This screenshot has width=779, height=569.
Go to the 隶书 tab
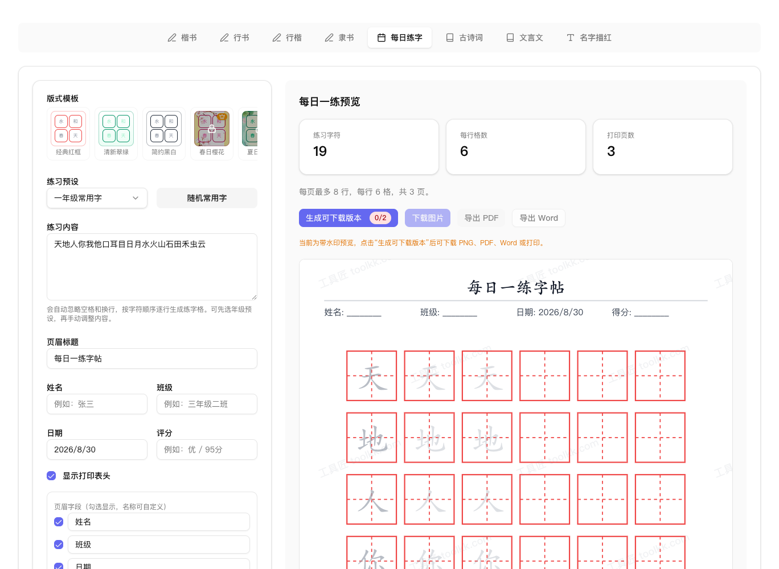click(339, 38)
